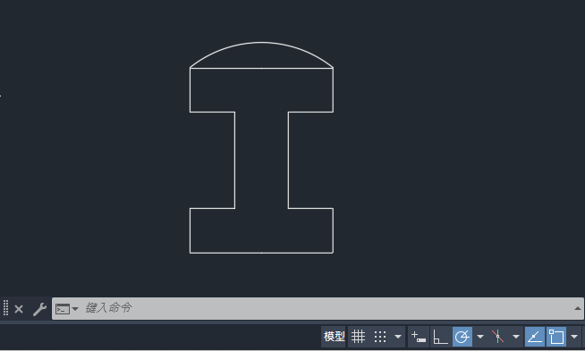Open snap mode settings dropdown arrow

(398, 337)
